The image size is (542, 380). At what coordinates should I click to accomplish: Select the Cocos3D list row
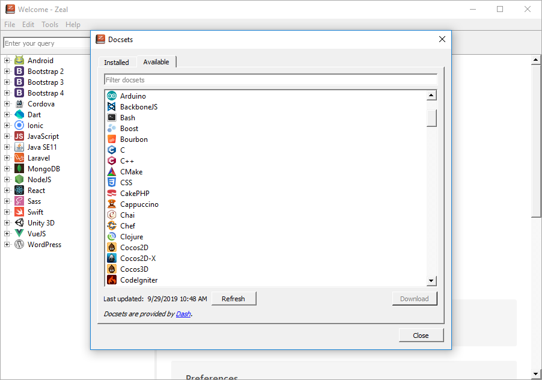pos(266,269)
